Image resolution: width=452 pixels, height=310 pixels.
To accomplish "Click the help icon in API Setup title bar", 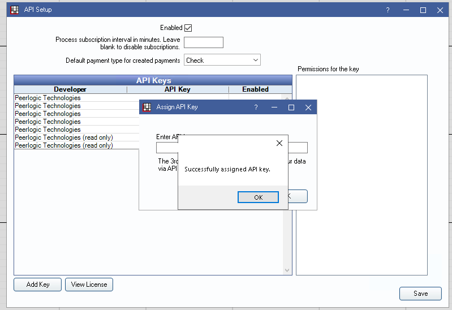I will tap(388, 10).
